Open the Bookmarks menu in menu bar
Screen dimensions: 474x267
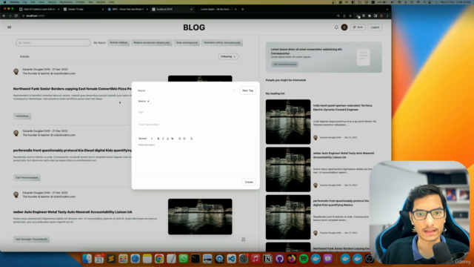pyautogui.click(x=66, y=2)
